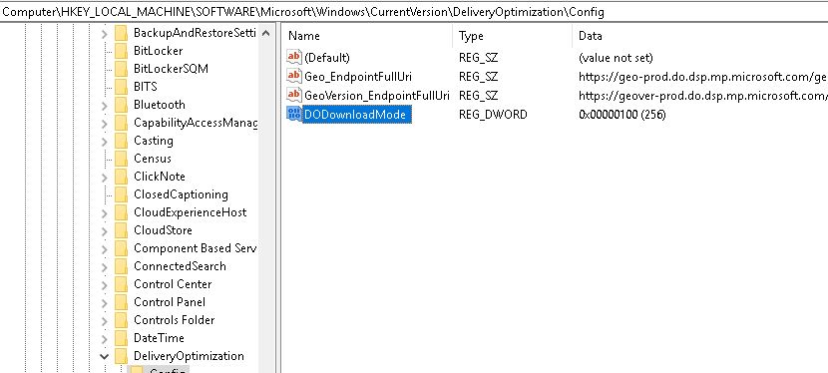Click the GeoVersion_EndpointFullUri string icon
Image resolution: width=828 pixels, height=373 pixels.
click(x=293, y=95)
